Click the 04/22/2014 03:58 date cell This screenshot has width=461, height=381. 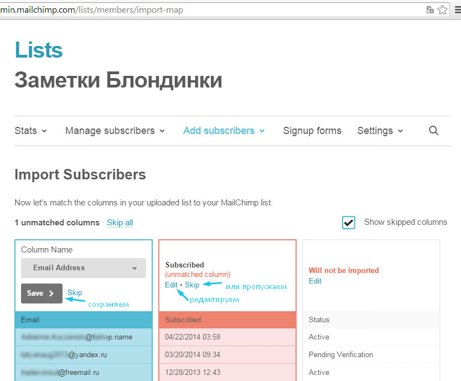click(x=227, y=337)
